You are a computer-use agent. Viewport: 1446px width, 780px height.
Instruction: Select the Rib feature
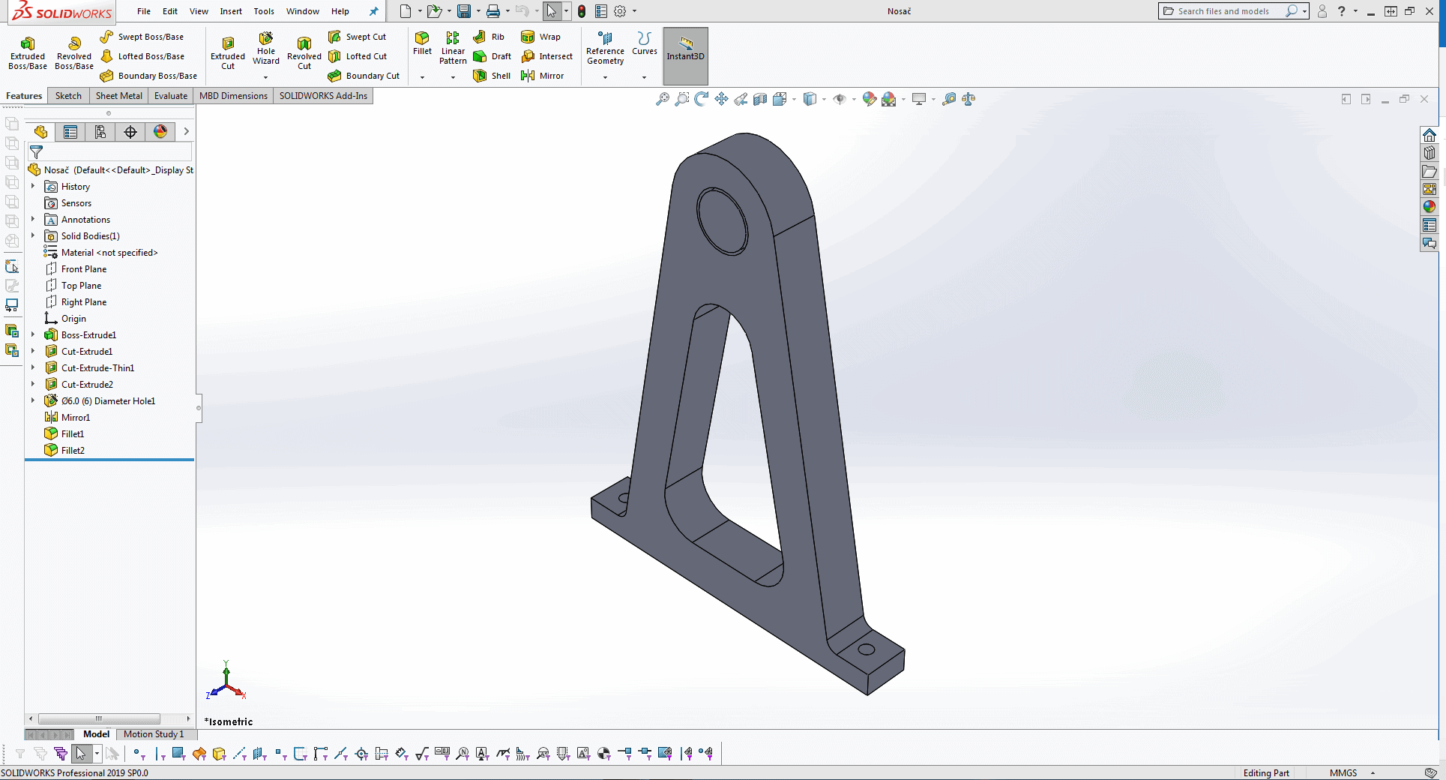489,37
